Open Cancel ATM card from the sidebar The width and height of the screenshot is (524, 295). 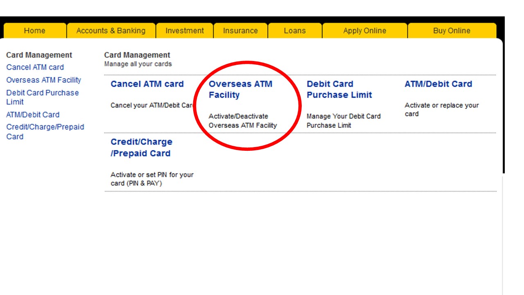point(35,67)
